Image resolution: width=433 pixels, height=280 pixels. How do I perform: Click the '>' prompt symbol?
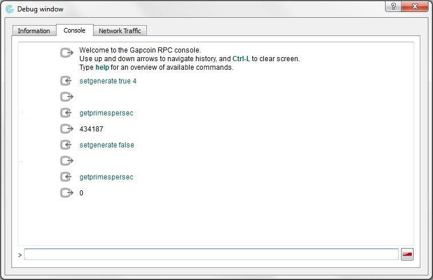(20, 255)
